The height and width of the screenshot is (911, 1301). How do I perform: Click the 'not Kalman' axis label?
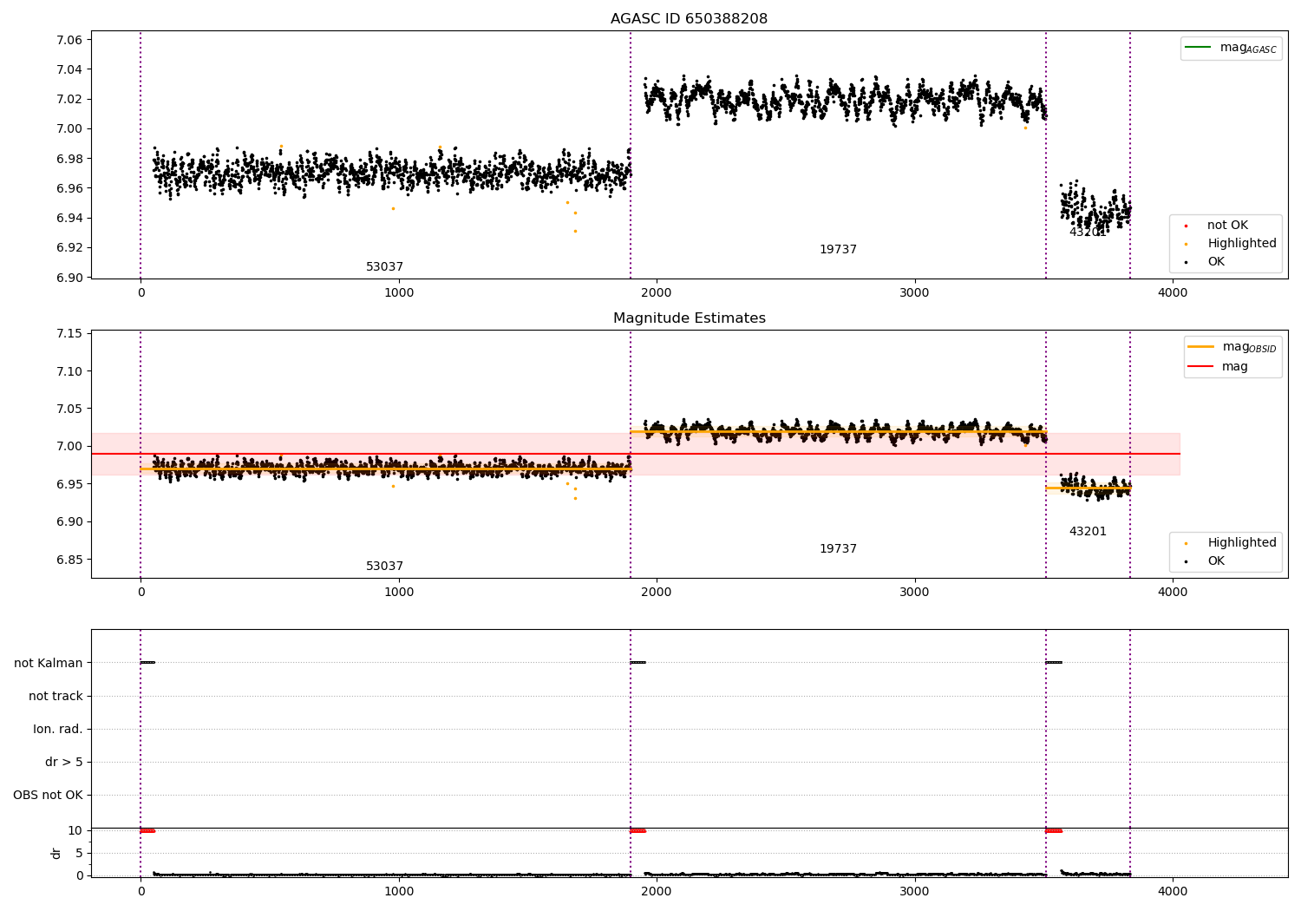49,663
